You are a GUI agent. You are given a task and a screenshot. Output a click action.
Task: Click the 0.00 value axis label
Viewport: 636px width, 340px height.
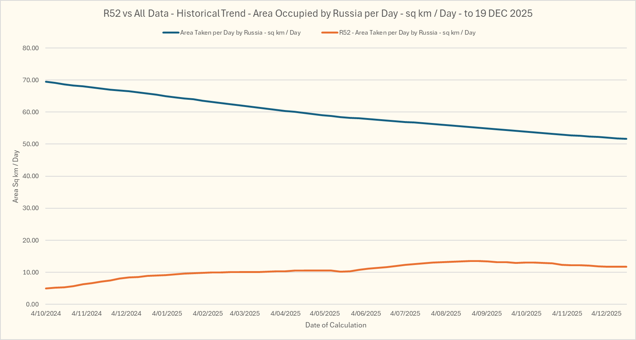[x=32, y=304]
